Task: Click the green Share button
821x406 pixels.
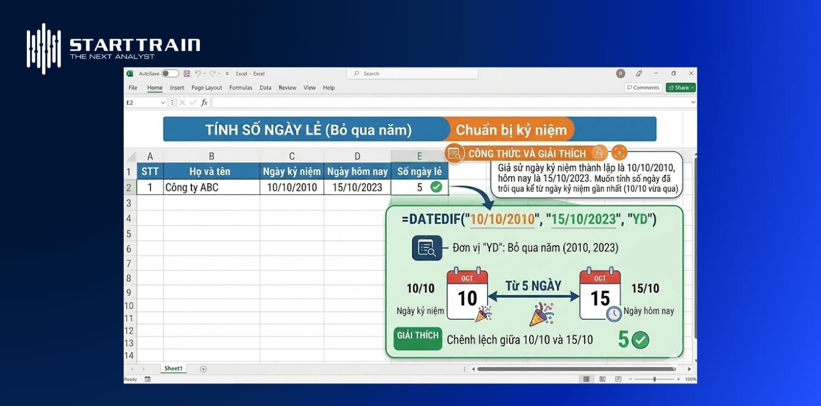Action: [x=680, y=87]
